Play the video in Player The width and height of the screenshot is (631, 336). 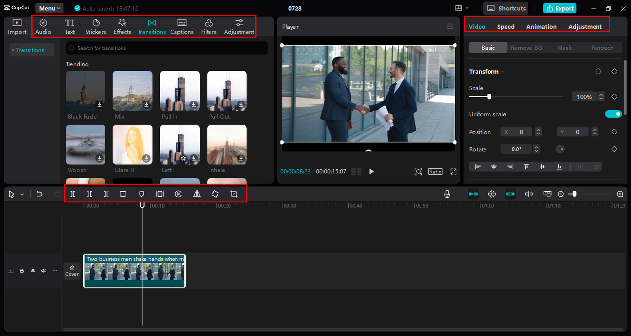pyautogui.click(x=372, y=171)
